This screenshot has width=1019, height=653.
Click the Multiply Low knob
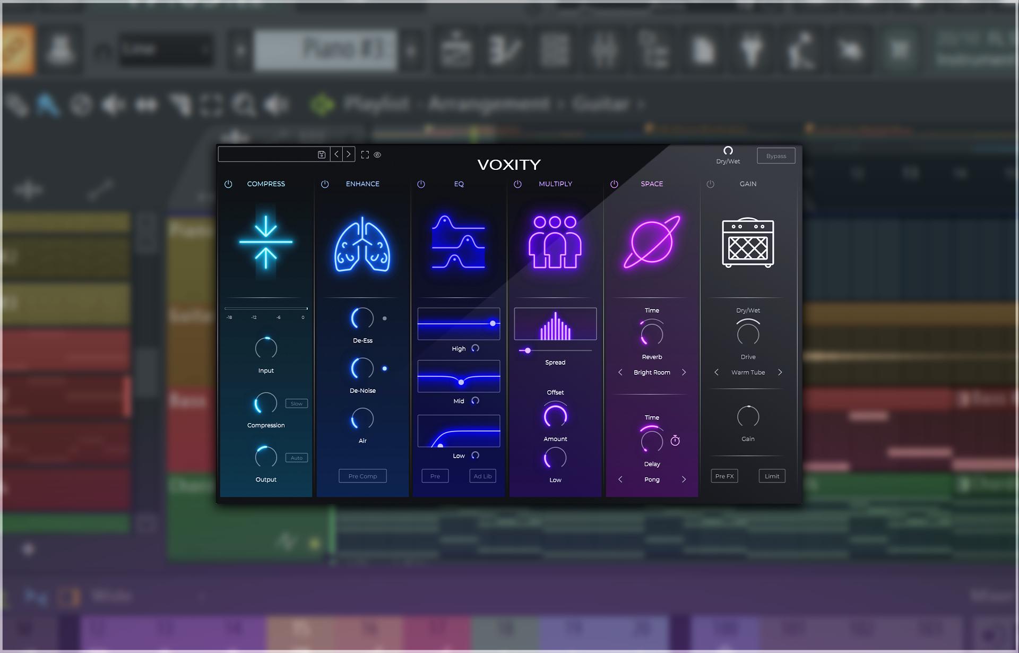pos(555,458)
